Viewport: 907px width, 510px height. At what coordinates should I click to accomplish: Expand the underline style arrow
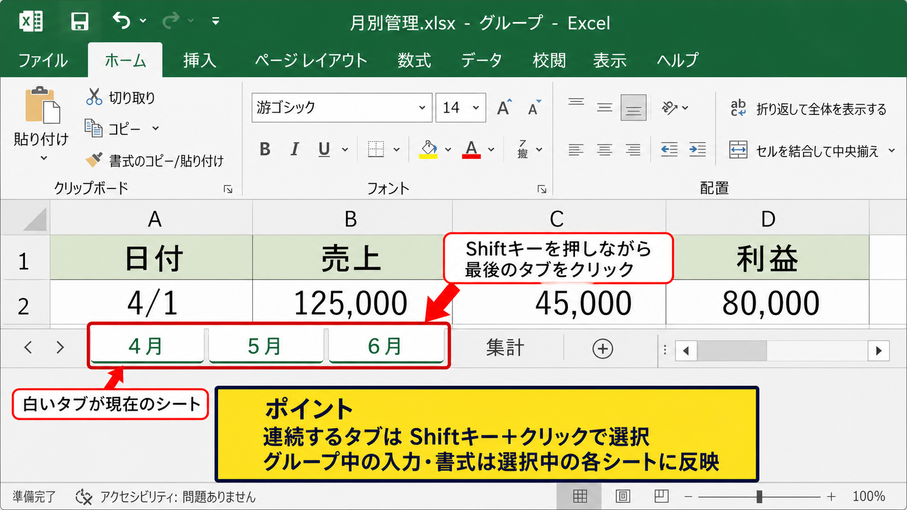345,150
